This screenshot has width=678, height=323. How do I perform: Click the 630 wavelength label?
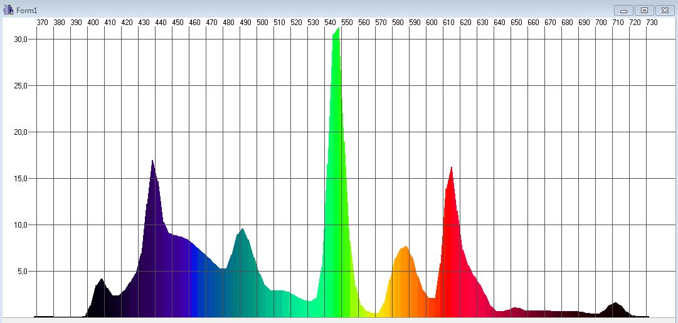(x=482, y=23)
